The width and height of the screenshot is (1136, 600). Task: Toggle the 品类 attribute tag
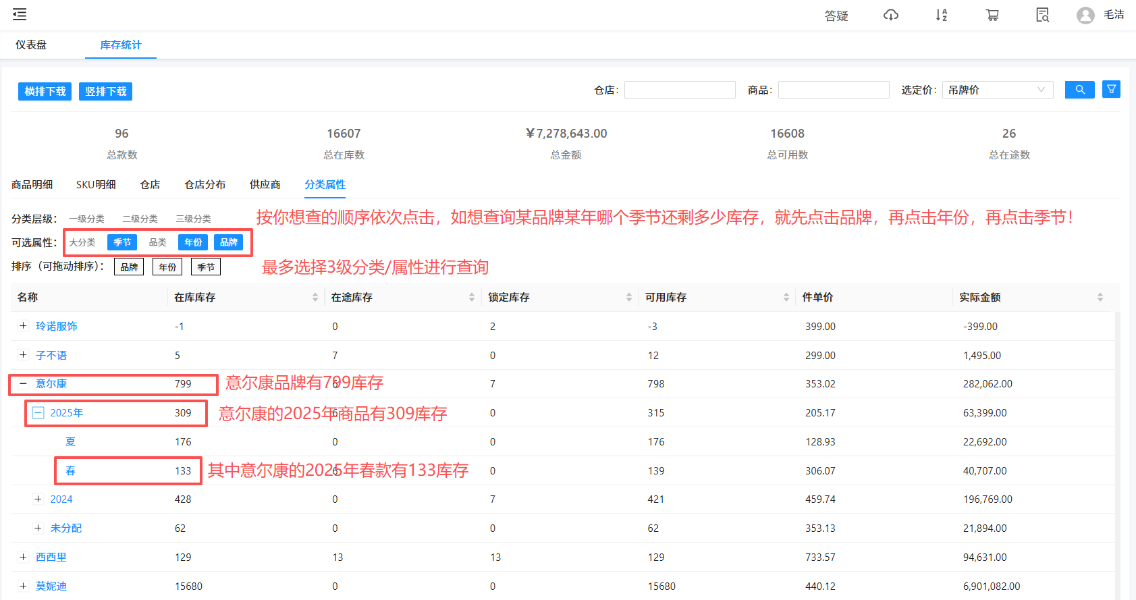click(x=158, y=242)
